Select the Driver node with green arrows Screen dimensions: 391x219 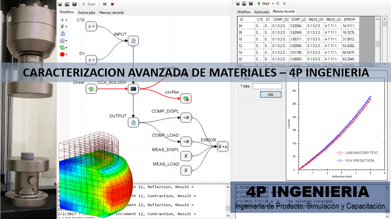tap(91, 89)
